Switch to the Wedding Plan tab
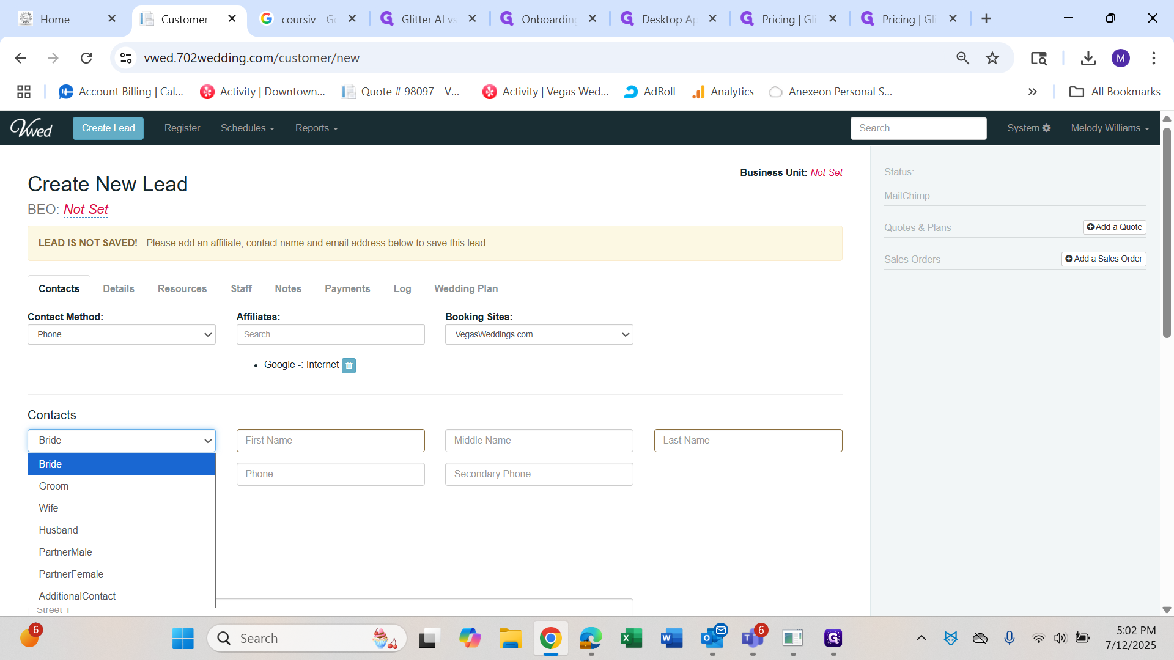1174x660 pixels. point(465,288)
